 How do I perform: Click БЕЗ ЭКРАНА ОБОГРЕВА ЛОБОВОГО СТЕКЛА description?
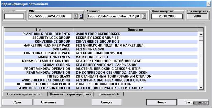(111, 80)
